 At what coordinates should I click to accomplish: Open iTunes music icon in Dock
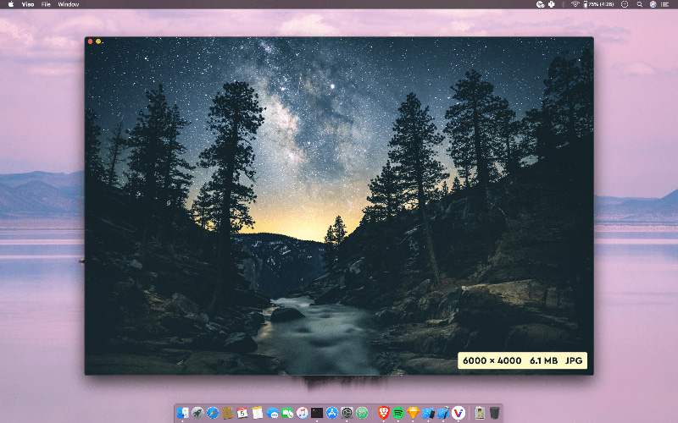coord(303,413)
